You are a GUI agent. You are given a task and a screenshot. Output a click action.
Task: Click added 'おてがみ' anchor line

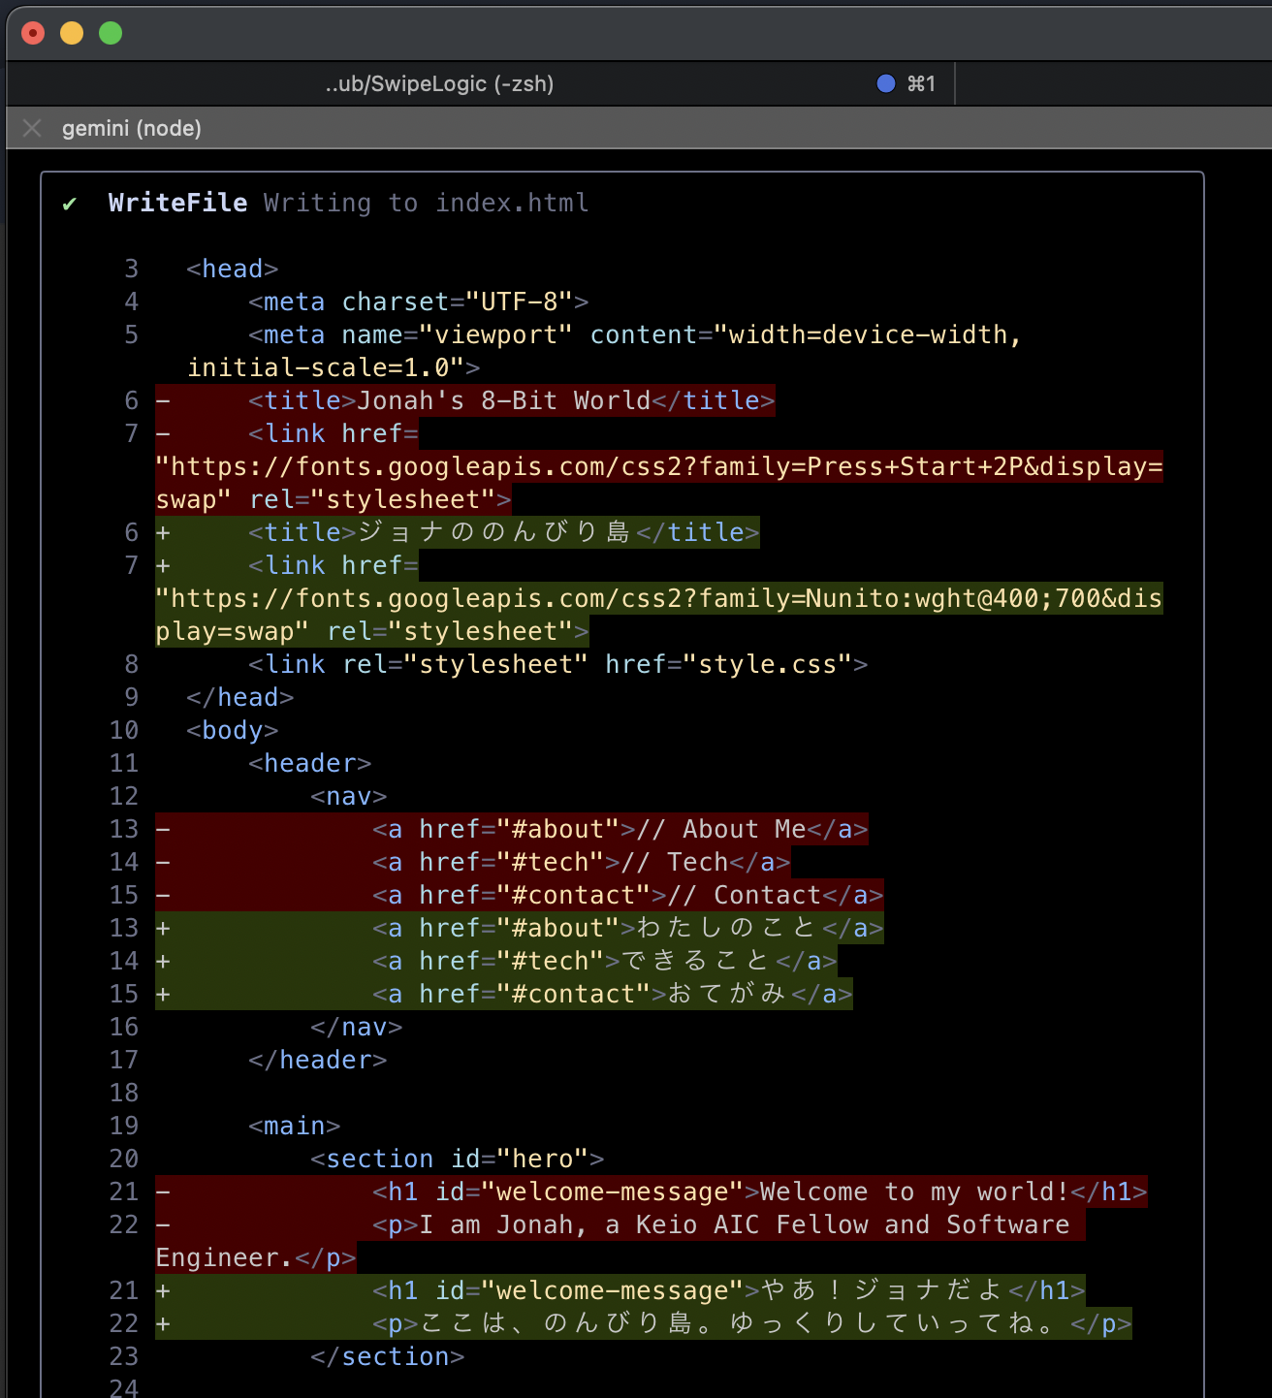613,994
